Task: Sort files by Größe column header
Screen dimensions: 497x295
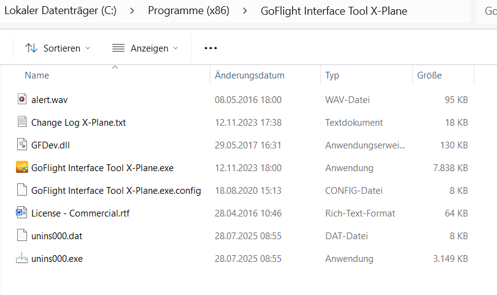Action: (x=430, y=75)
